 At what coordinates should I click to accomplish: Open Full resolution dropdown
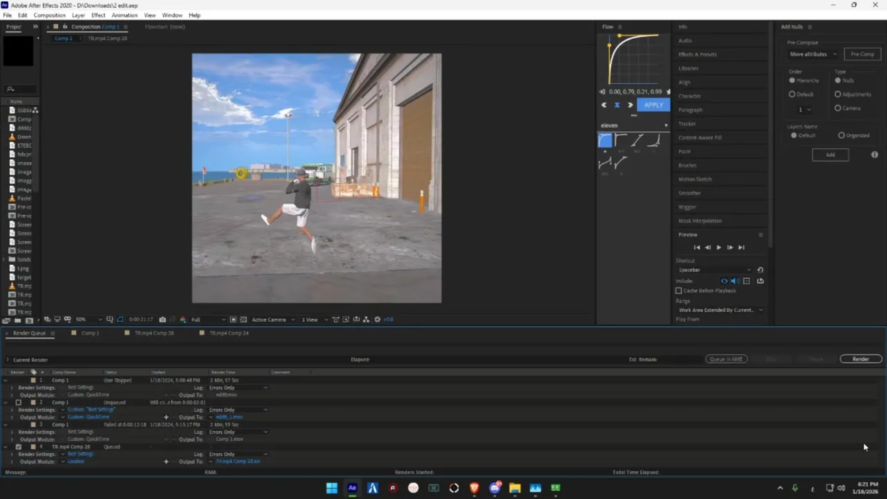click(x=208, y=319)
